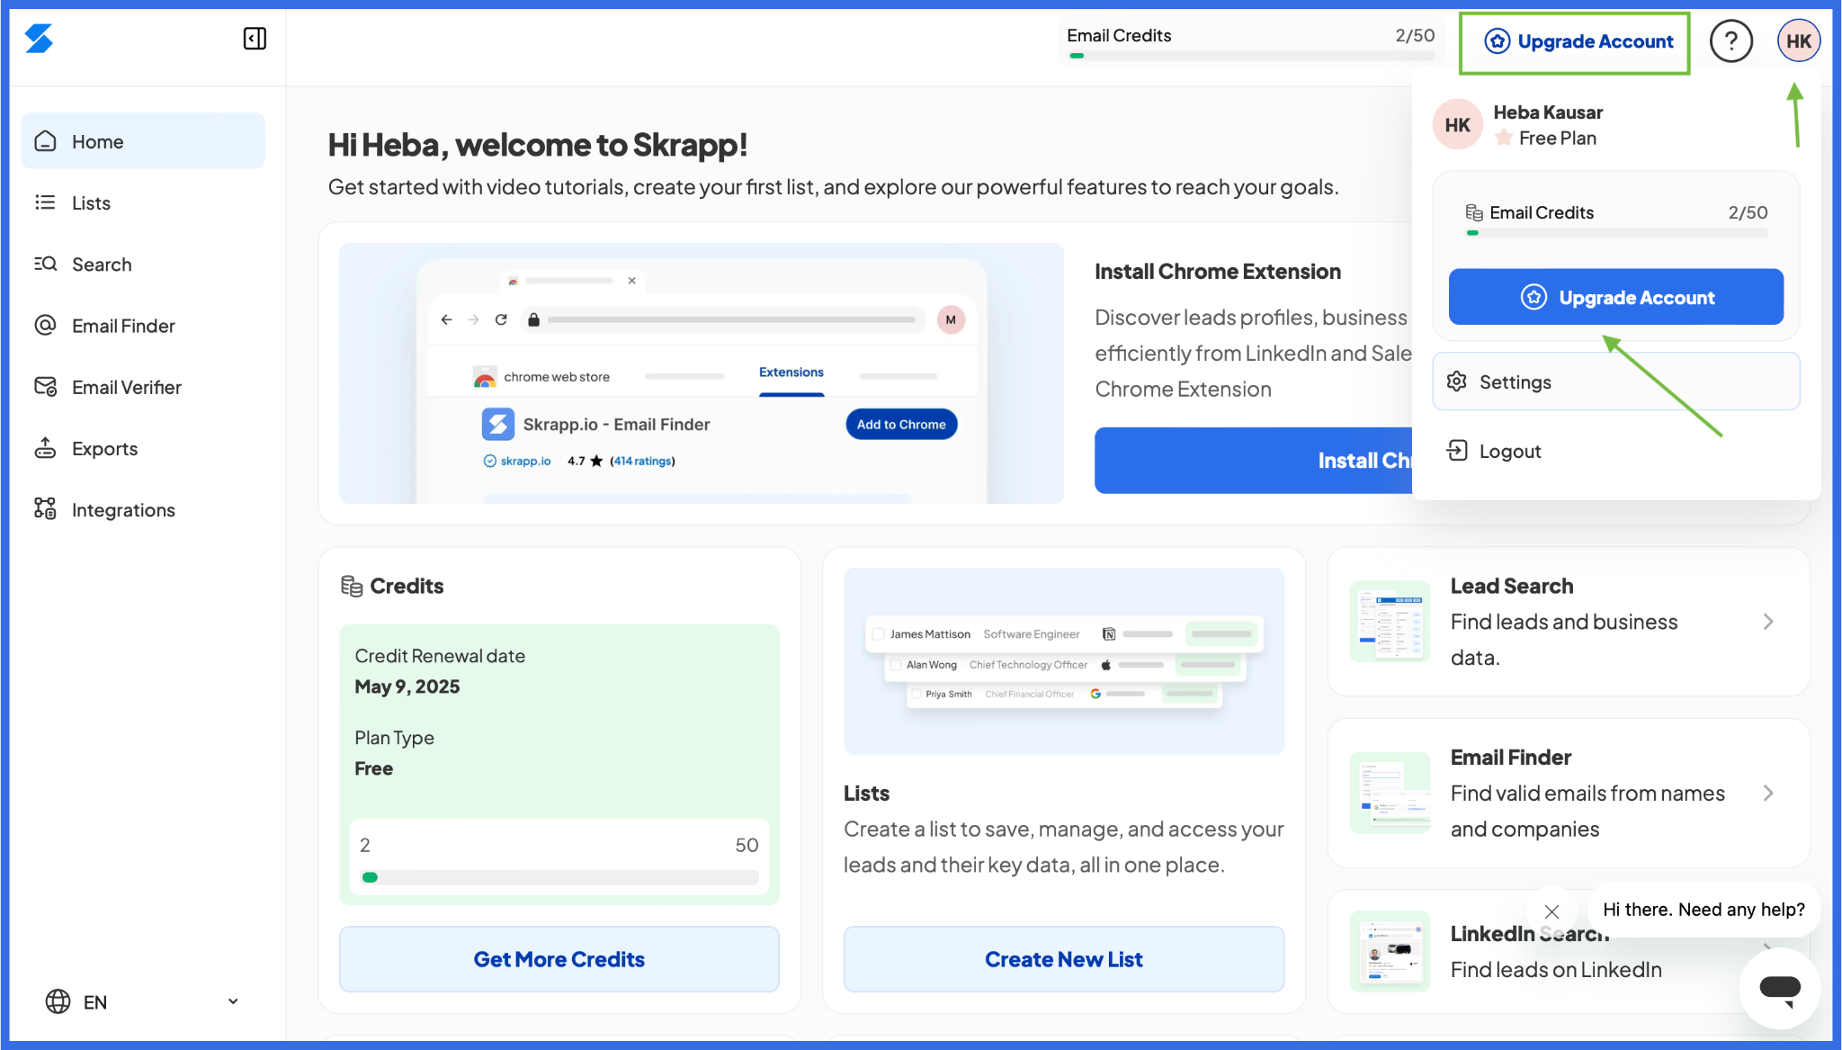1842x1050 pixels.
Task: Open Exports from the sidebar
Action: coord(143,448)
